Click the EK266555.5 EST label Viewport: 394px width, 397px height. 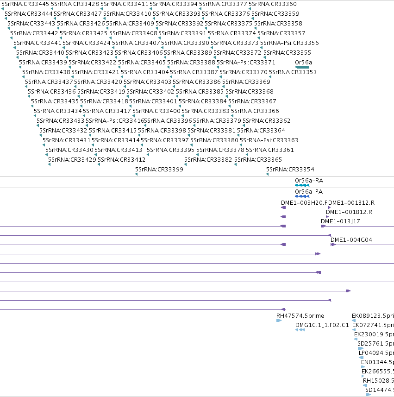[x=377, y=372]
